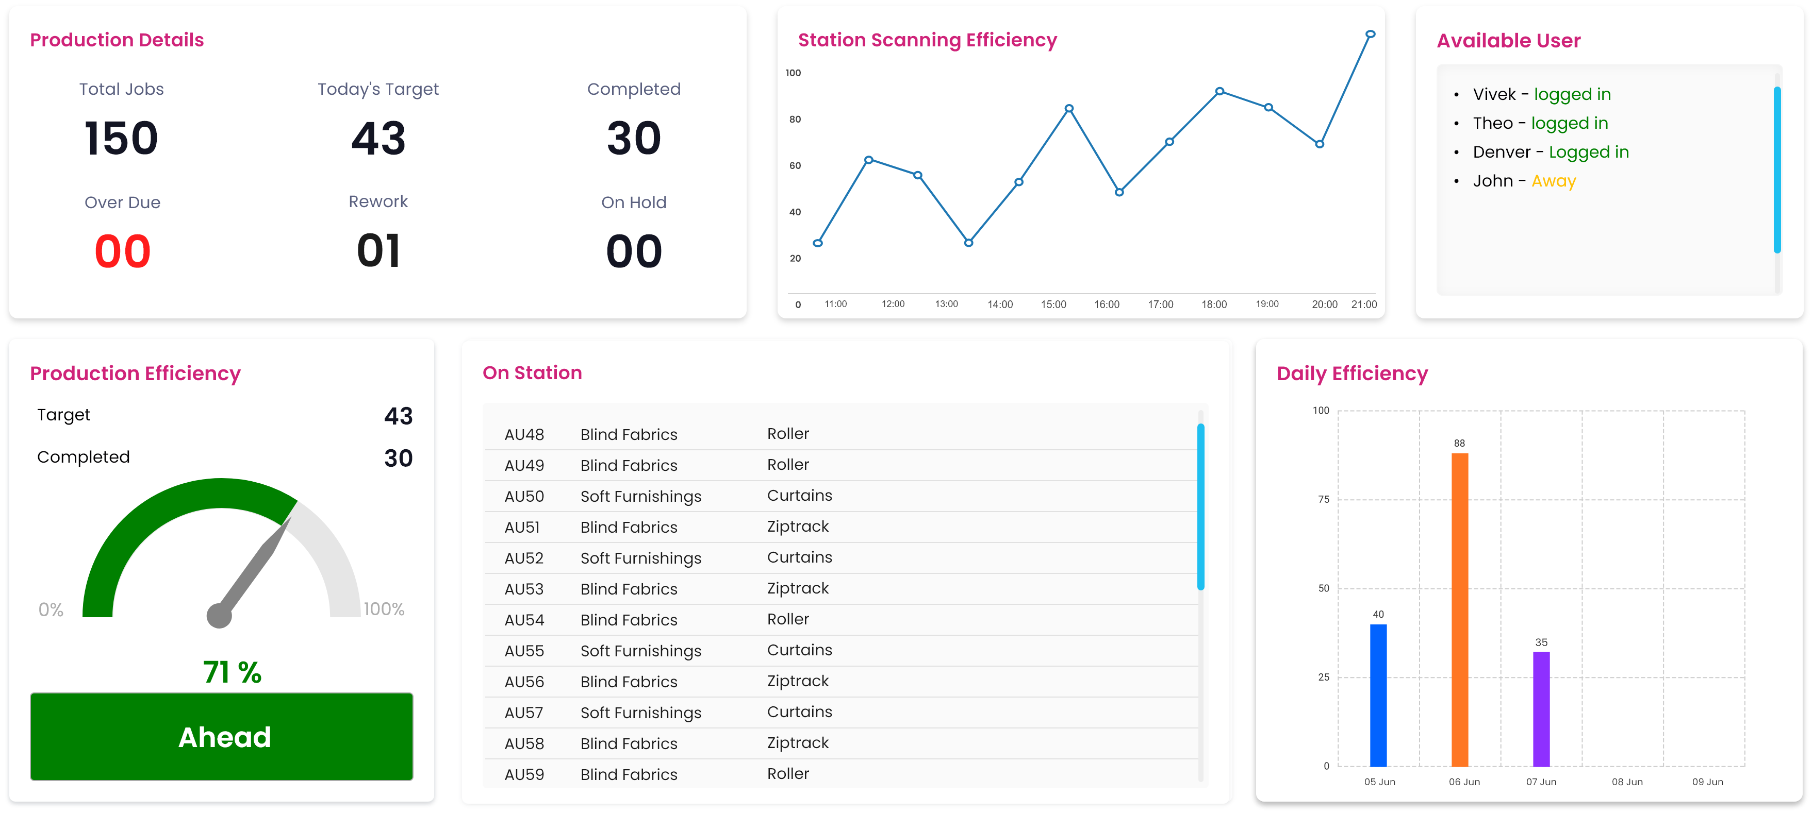The width and height of the screenshot is (1813, 814).
Task: Click the On Station list scrollbar thumb
Action: (1201, 506)
